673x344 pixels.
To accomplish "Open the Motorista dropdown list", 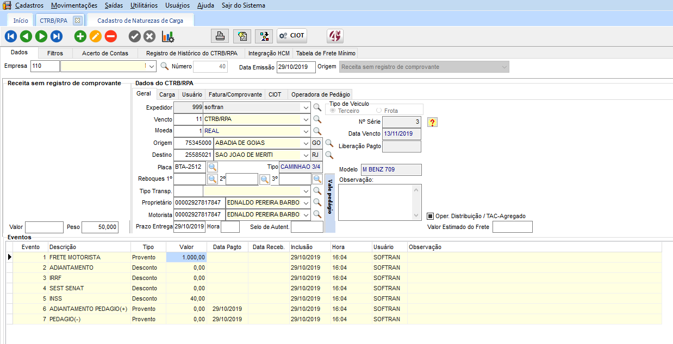I will [307, 215].
